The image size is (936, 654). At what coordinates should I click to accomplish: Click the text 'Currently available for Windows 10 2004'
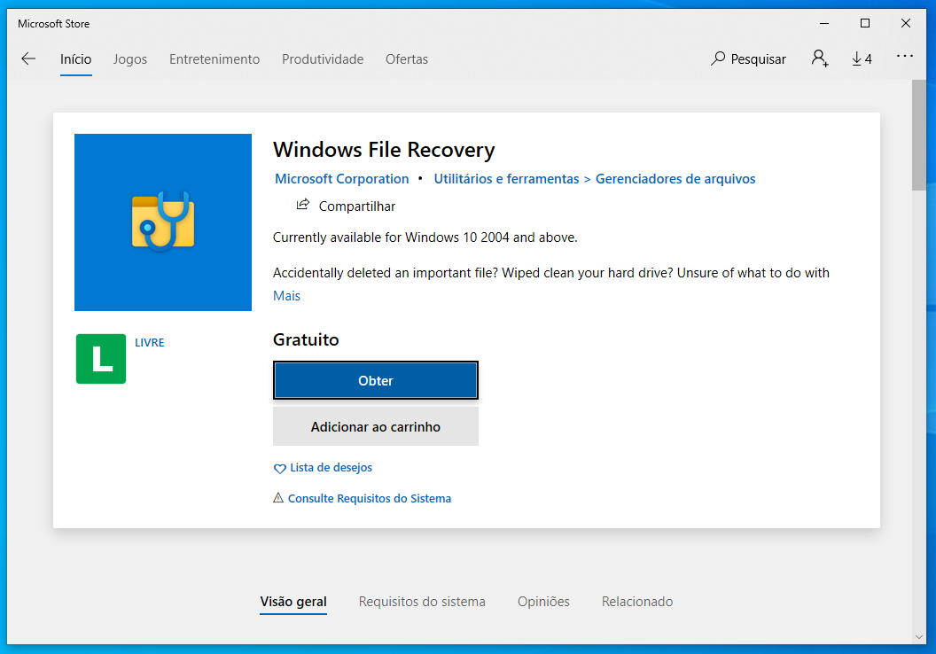pyautogui.click(x=391, y=237)
